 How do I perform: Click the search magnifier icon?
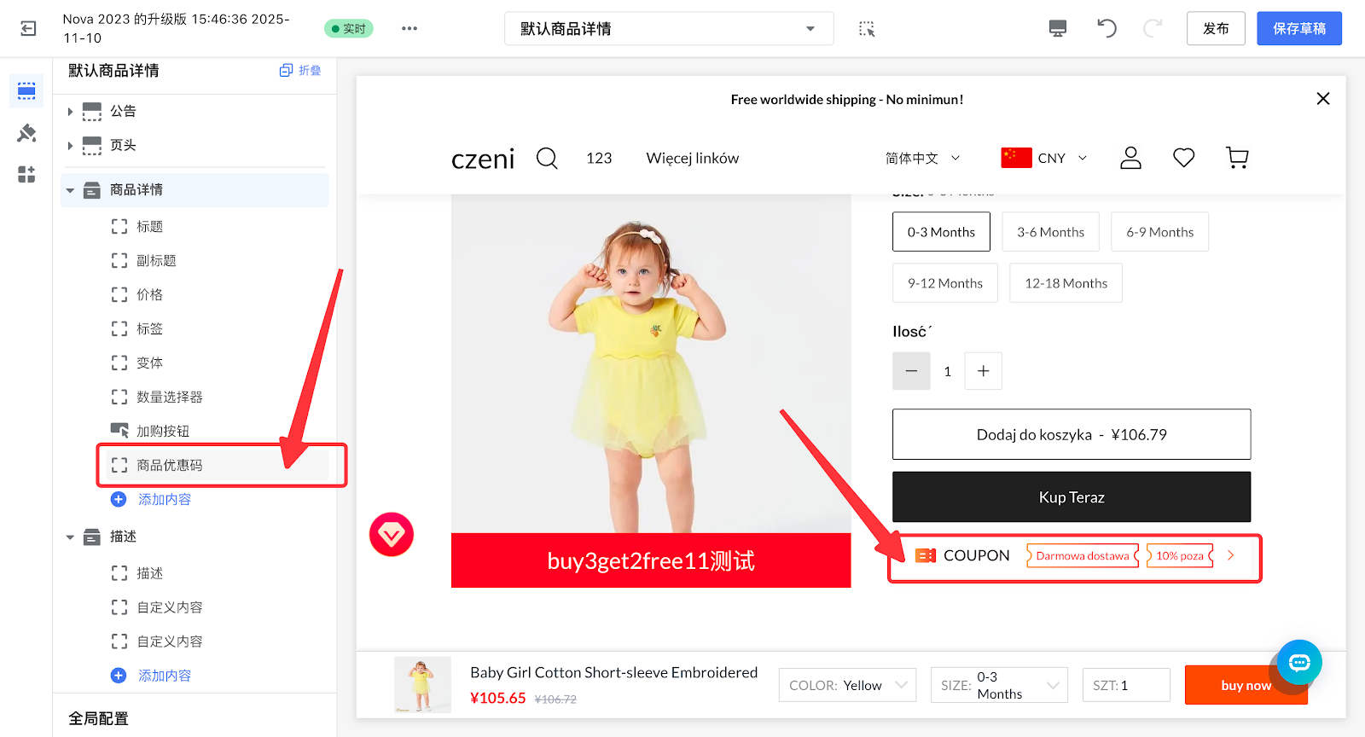pyautogui.click(x=547, y=159)
